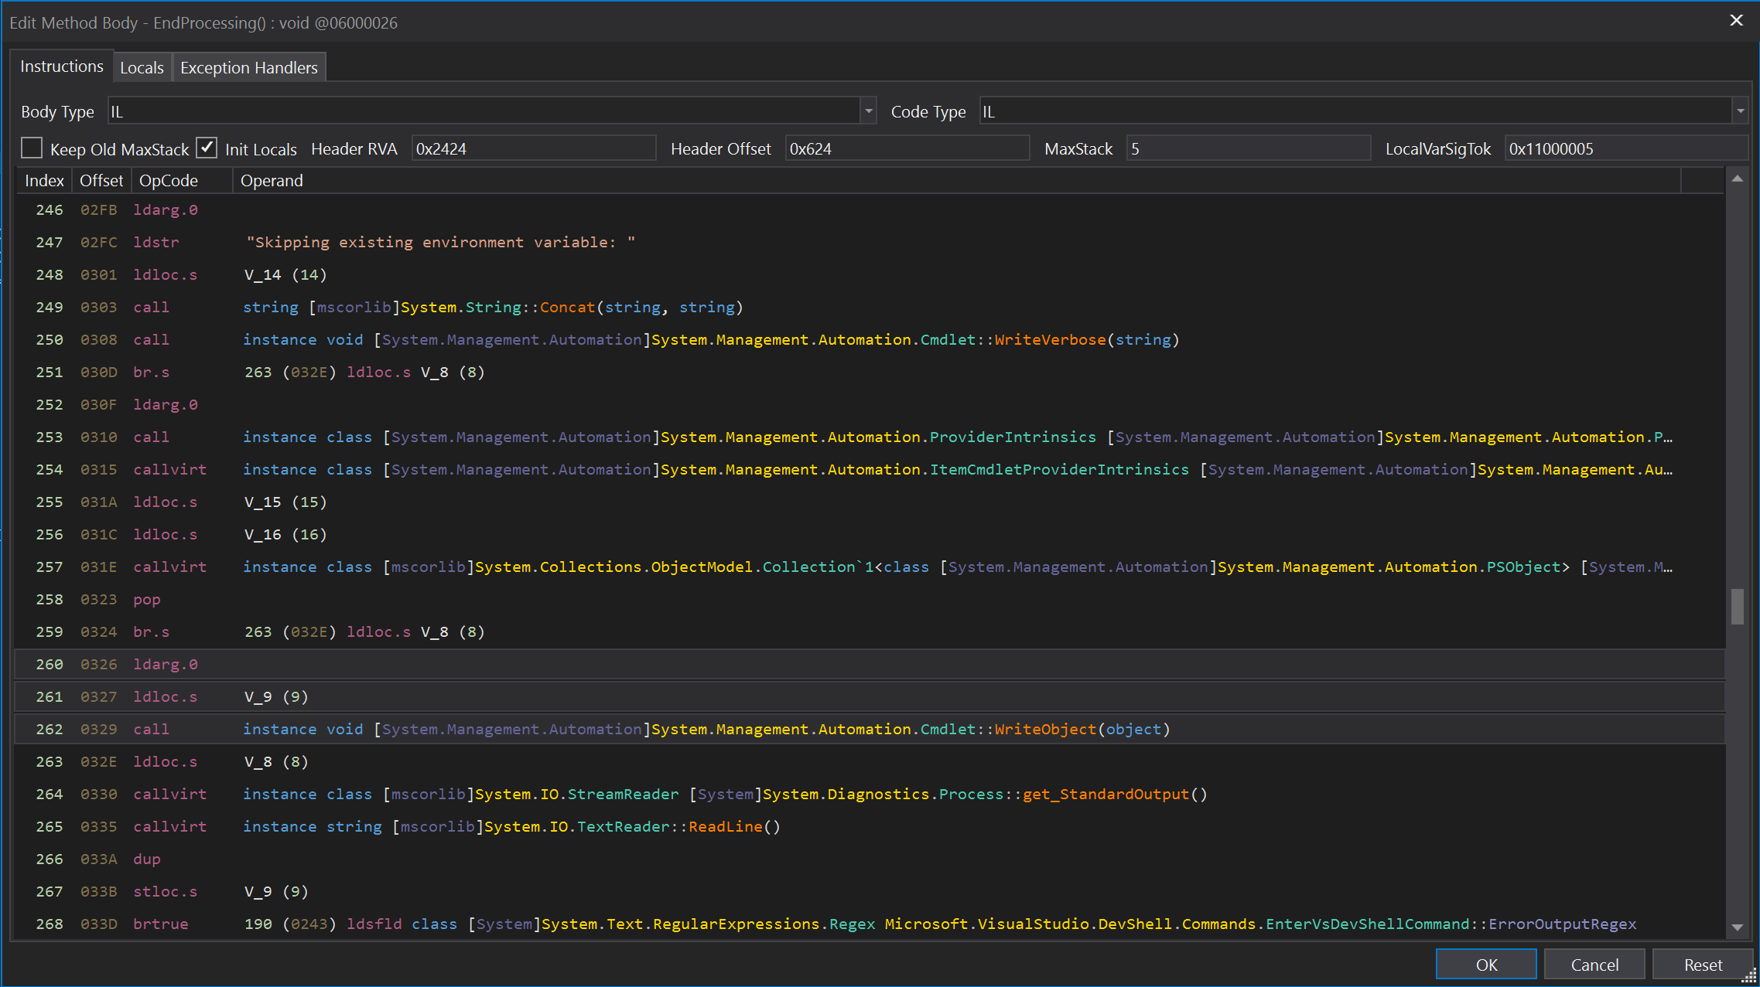Select row 247 ldstr Skipping existing environment variable

tap(439, 242)
